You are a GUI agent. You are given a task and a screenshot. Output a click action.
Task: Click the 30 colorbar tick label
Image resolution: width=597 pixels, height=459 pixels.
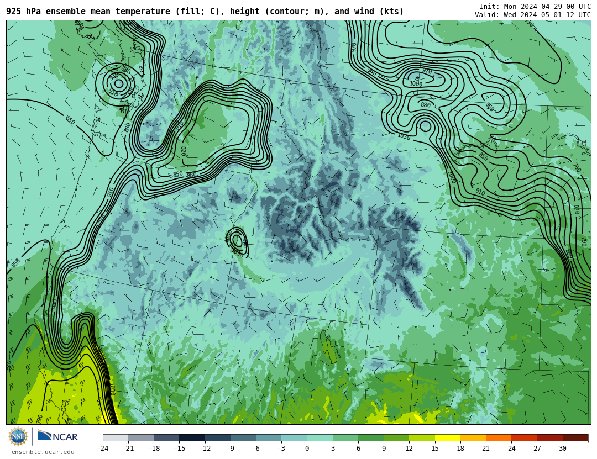[x=562, y=449]
